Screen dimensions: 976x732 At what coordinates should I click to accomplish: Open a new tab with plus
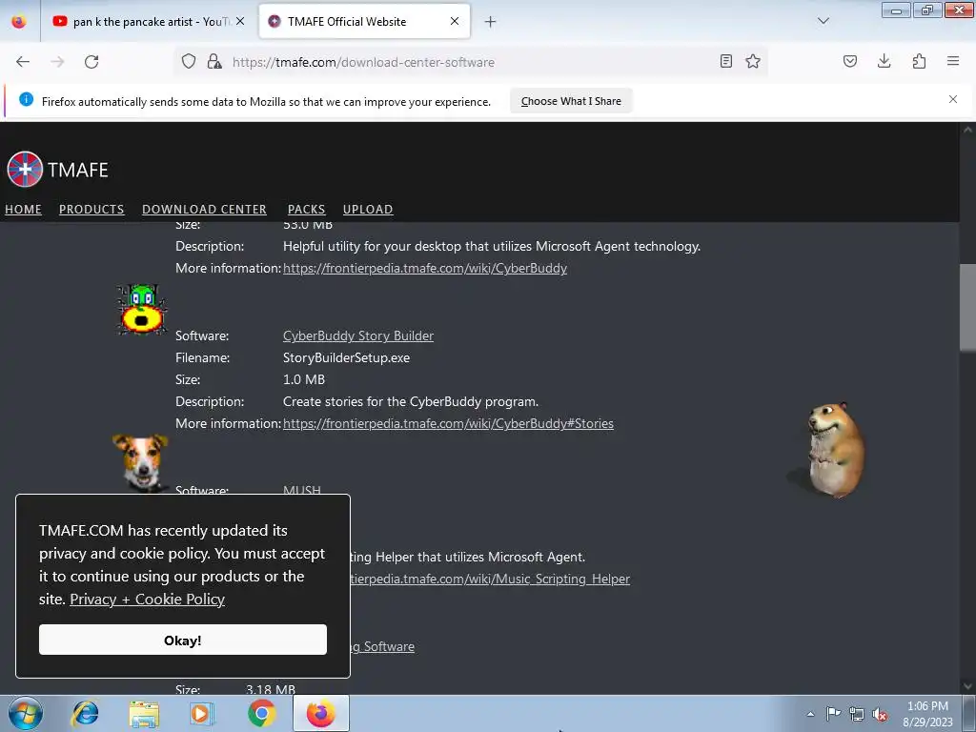491,22
